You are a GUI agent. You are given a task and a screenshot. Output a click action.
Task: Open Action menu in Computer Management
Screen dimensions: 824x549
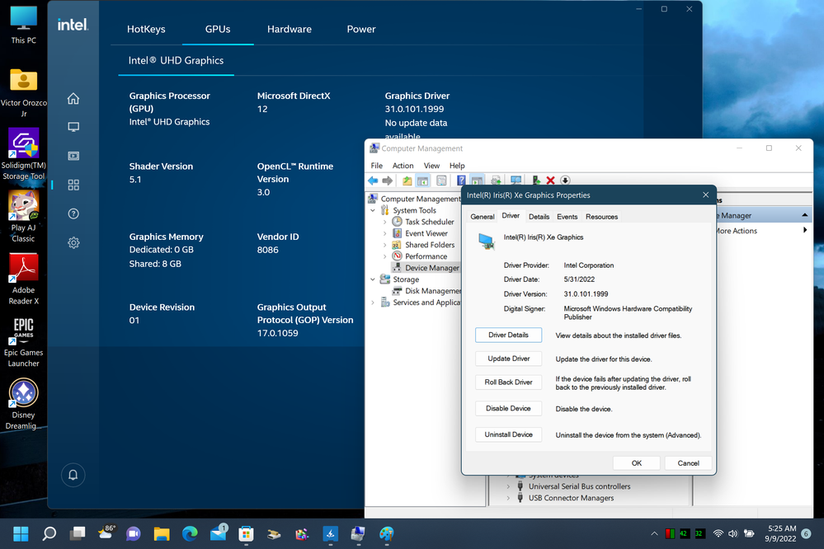[403, 166]
